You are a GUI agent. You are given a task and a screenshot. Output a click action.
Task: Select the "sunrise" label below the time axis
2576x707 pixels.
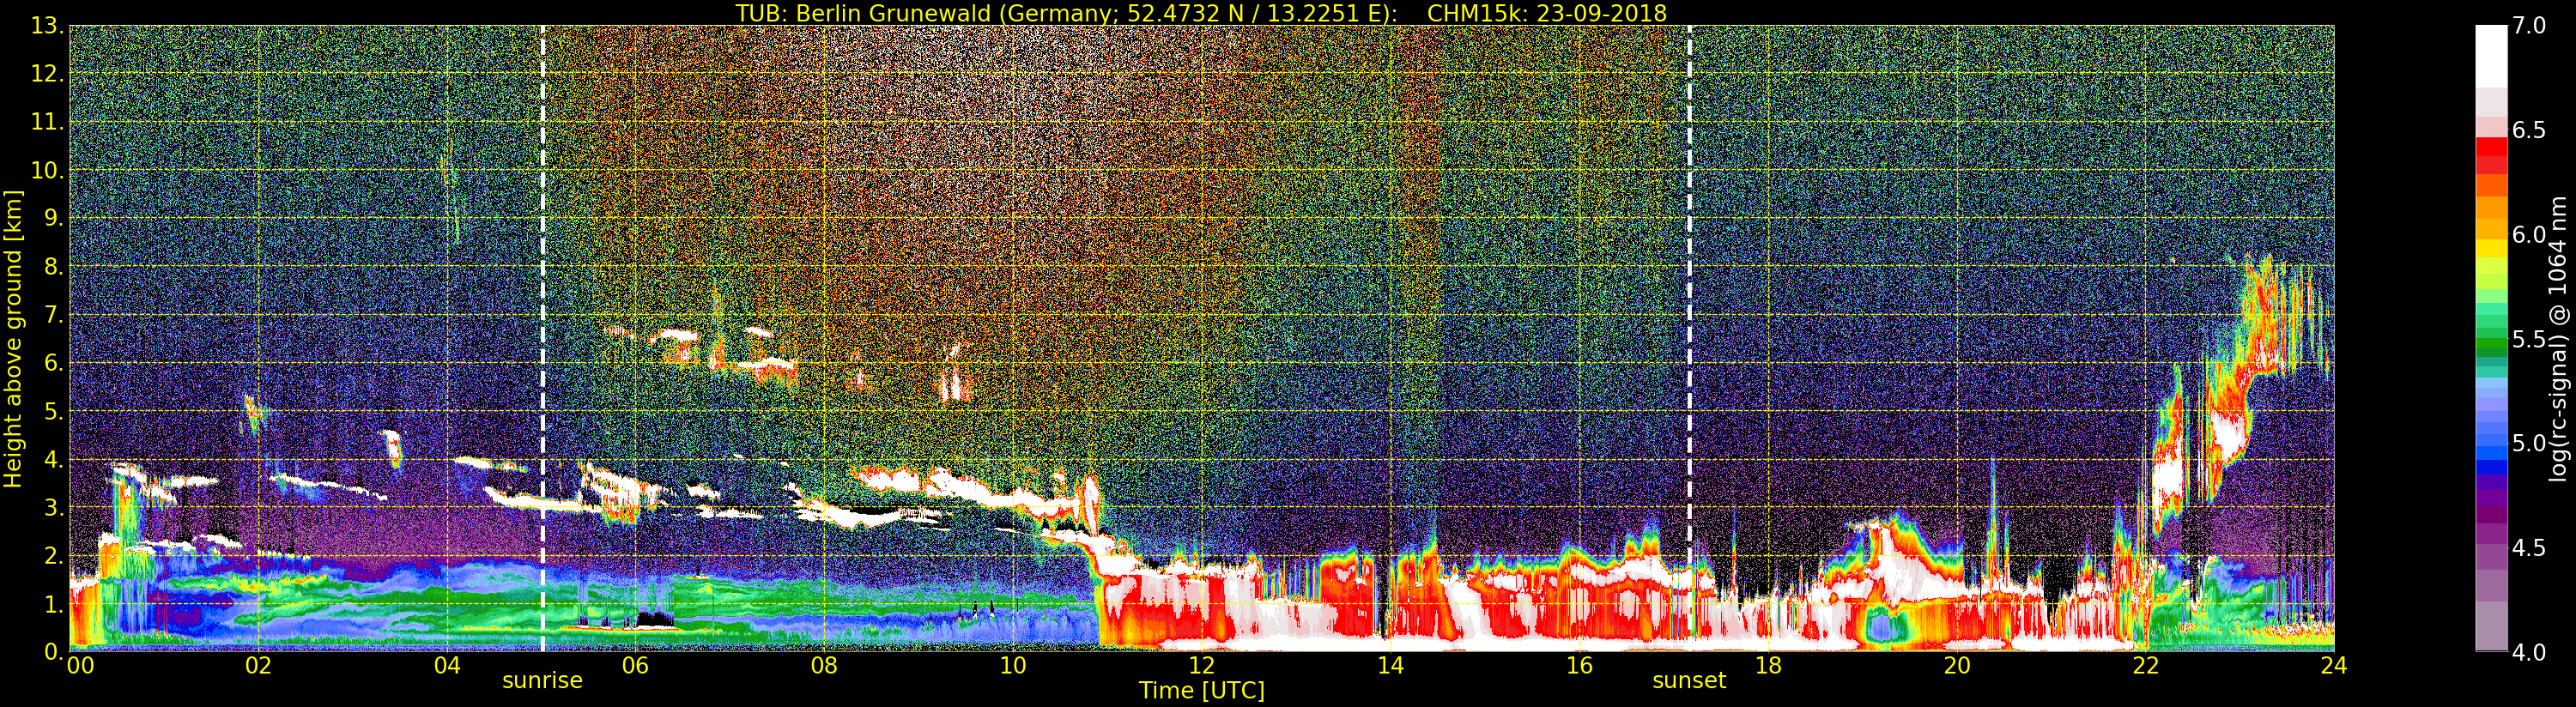point(542,681)
